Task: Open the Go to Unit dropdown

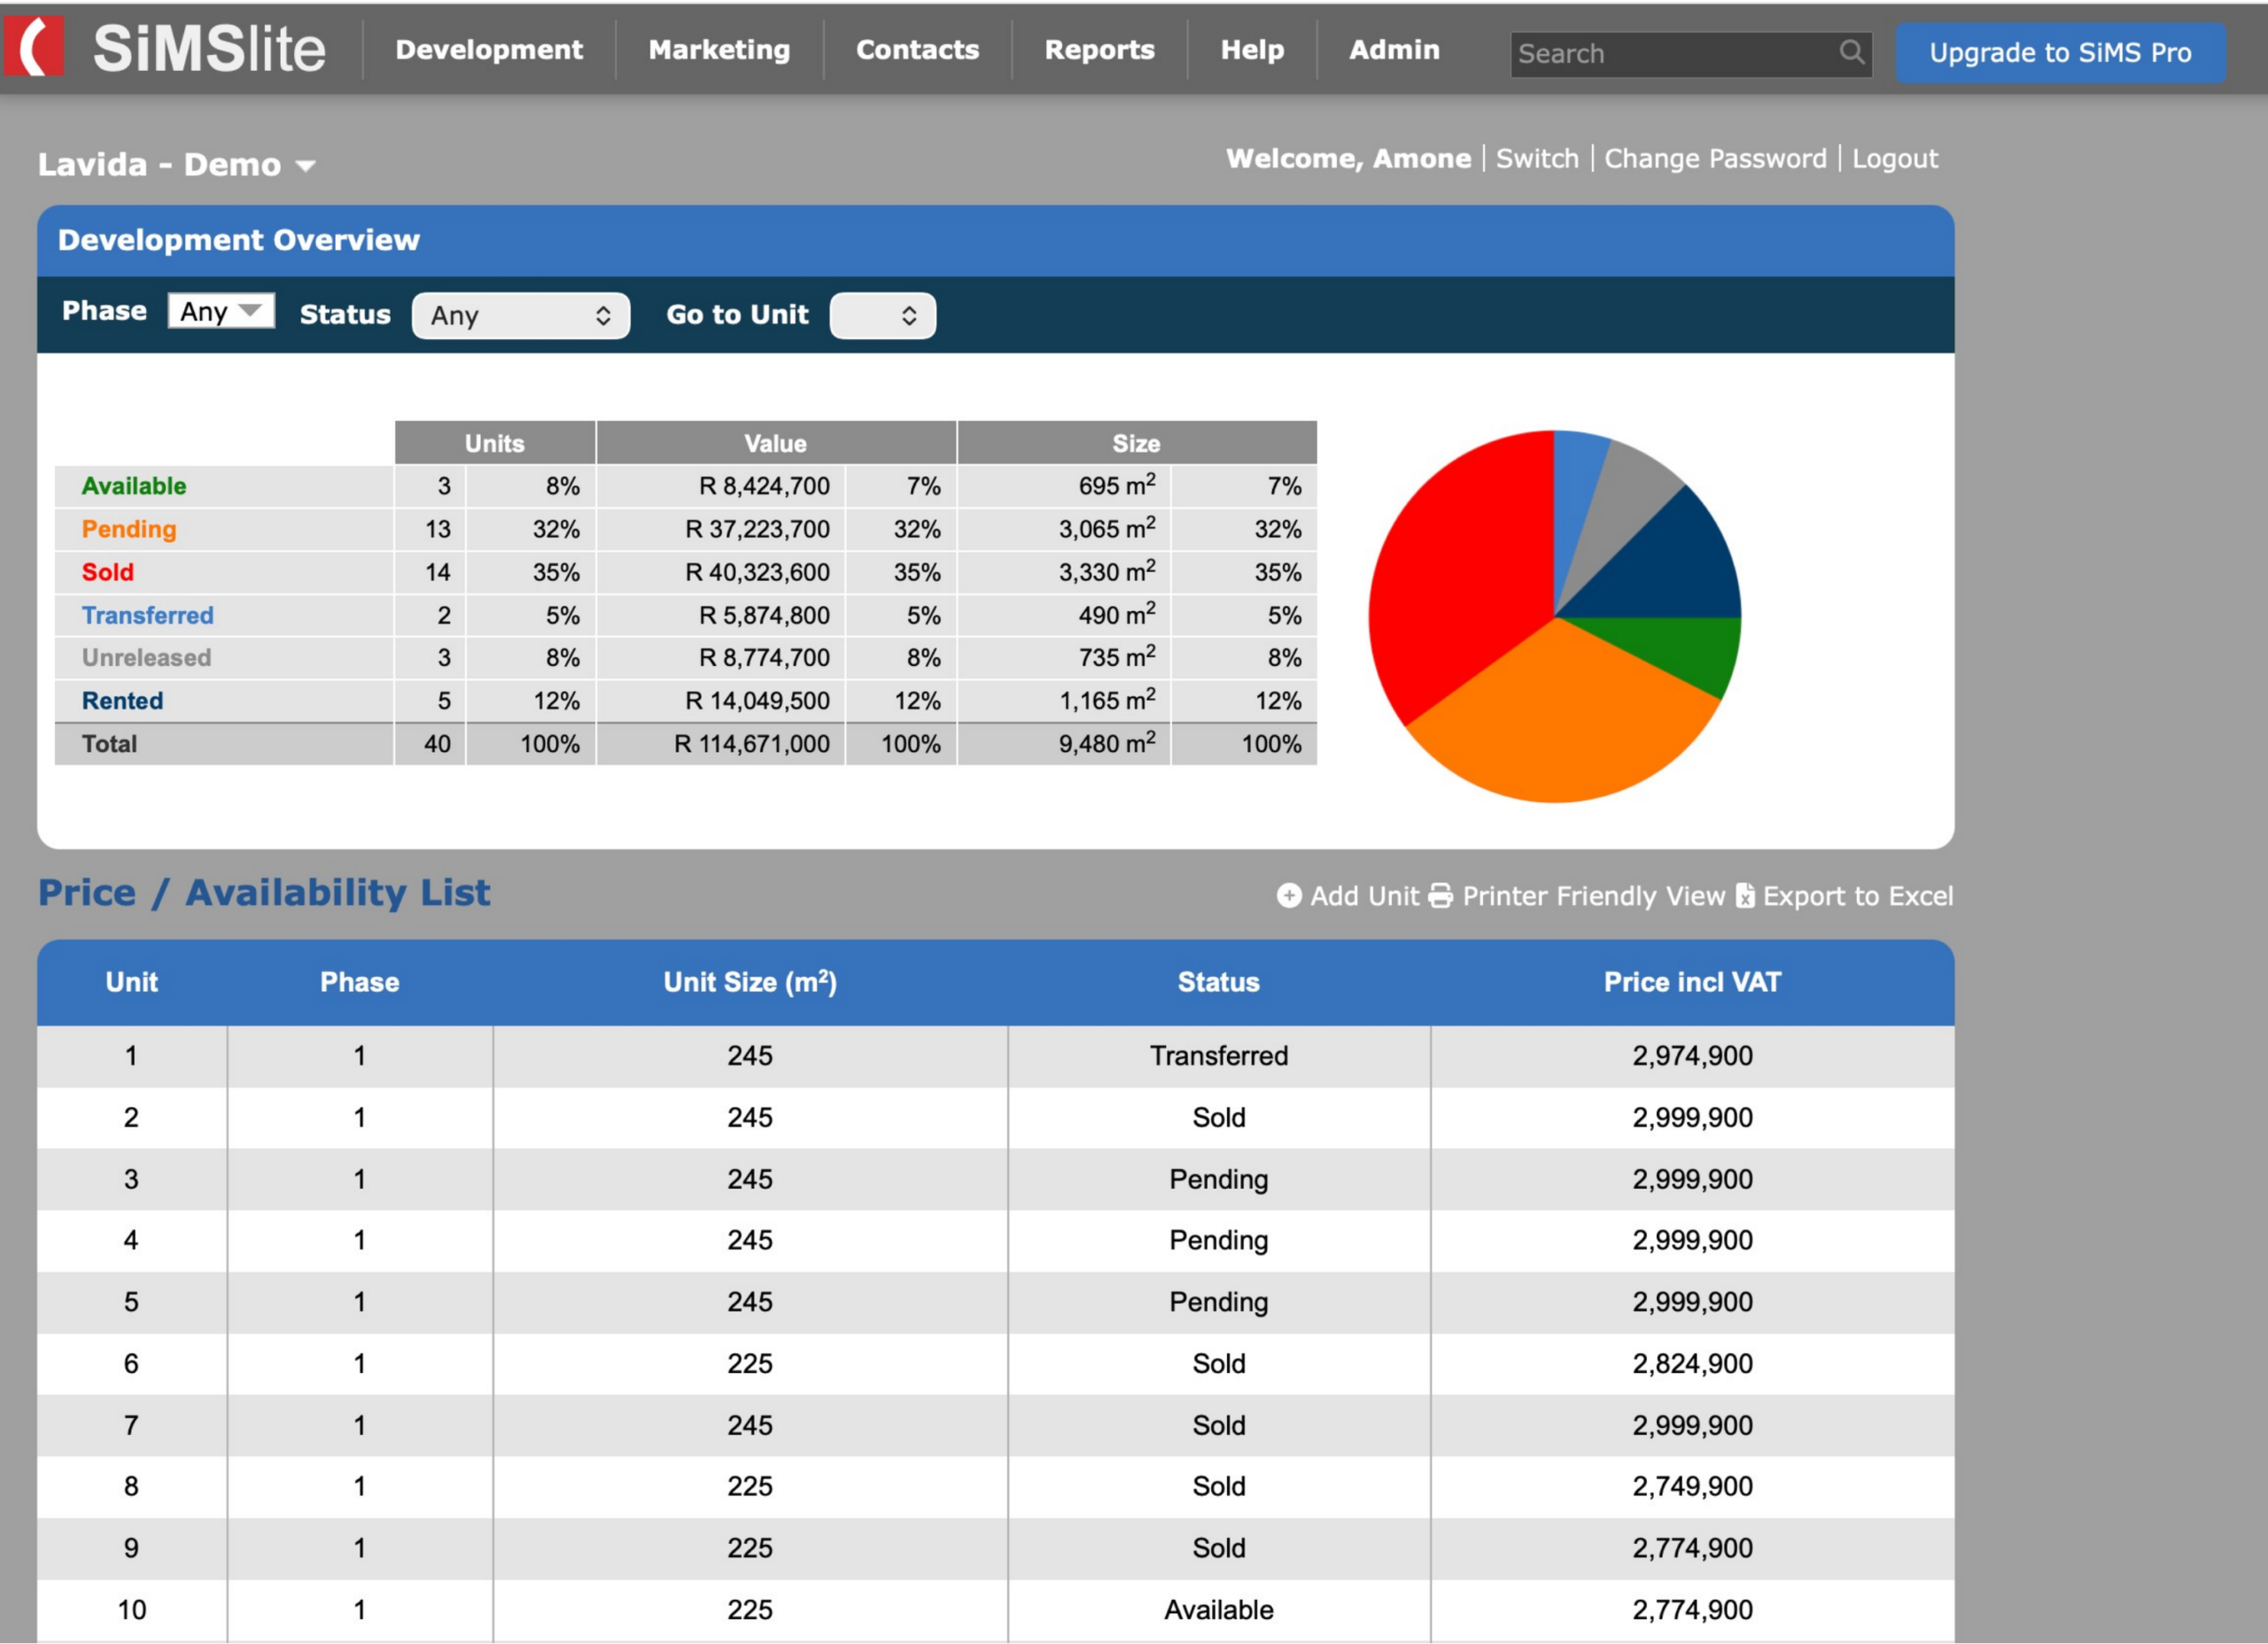Action: (883, 316)
